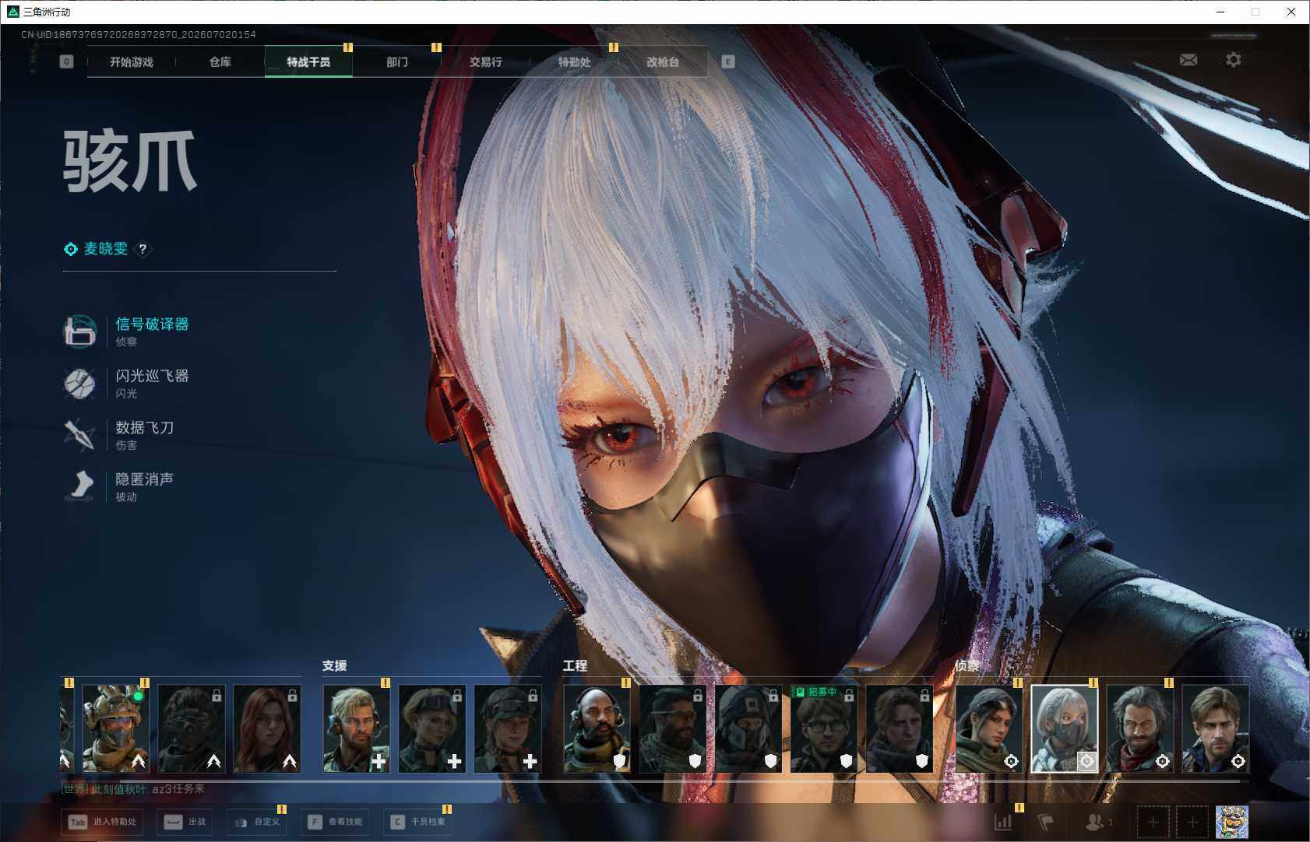Select the bald bearded engineer operator

pos(597,728)
